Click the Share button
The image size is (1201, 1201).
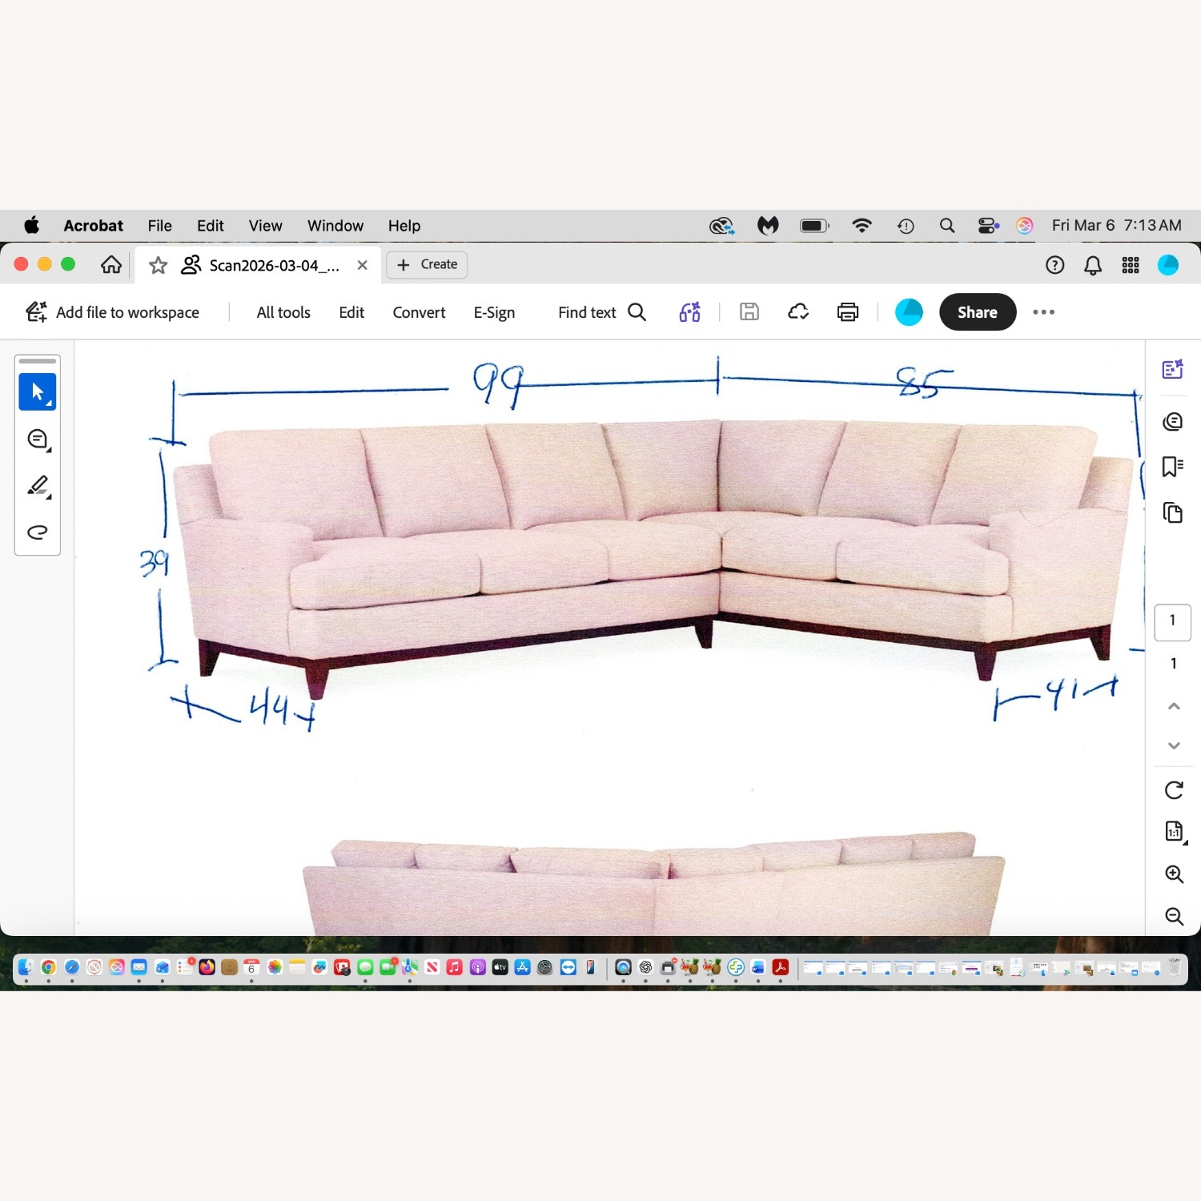tap(977, 312)
